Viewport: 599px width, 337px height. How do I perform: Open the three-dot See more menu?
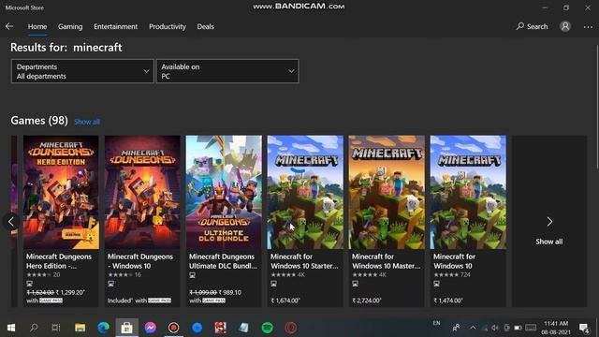click(x=588, y=27)
